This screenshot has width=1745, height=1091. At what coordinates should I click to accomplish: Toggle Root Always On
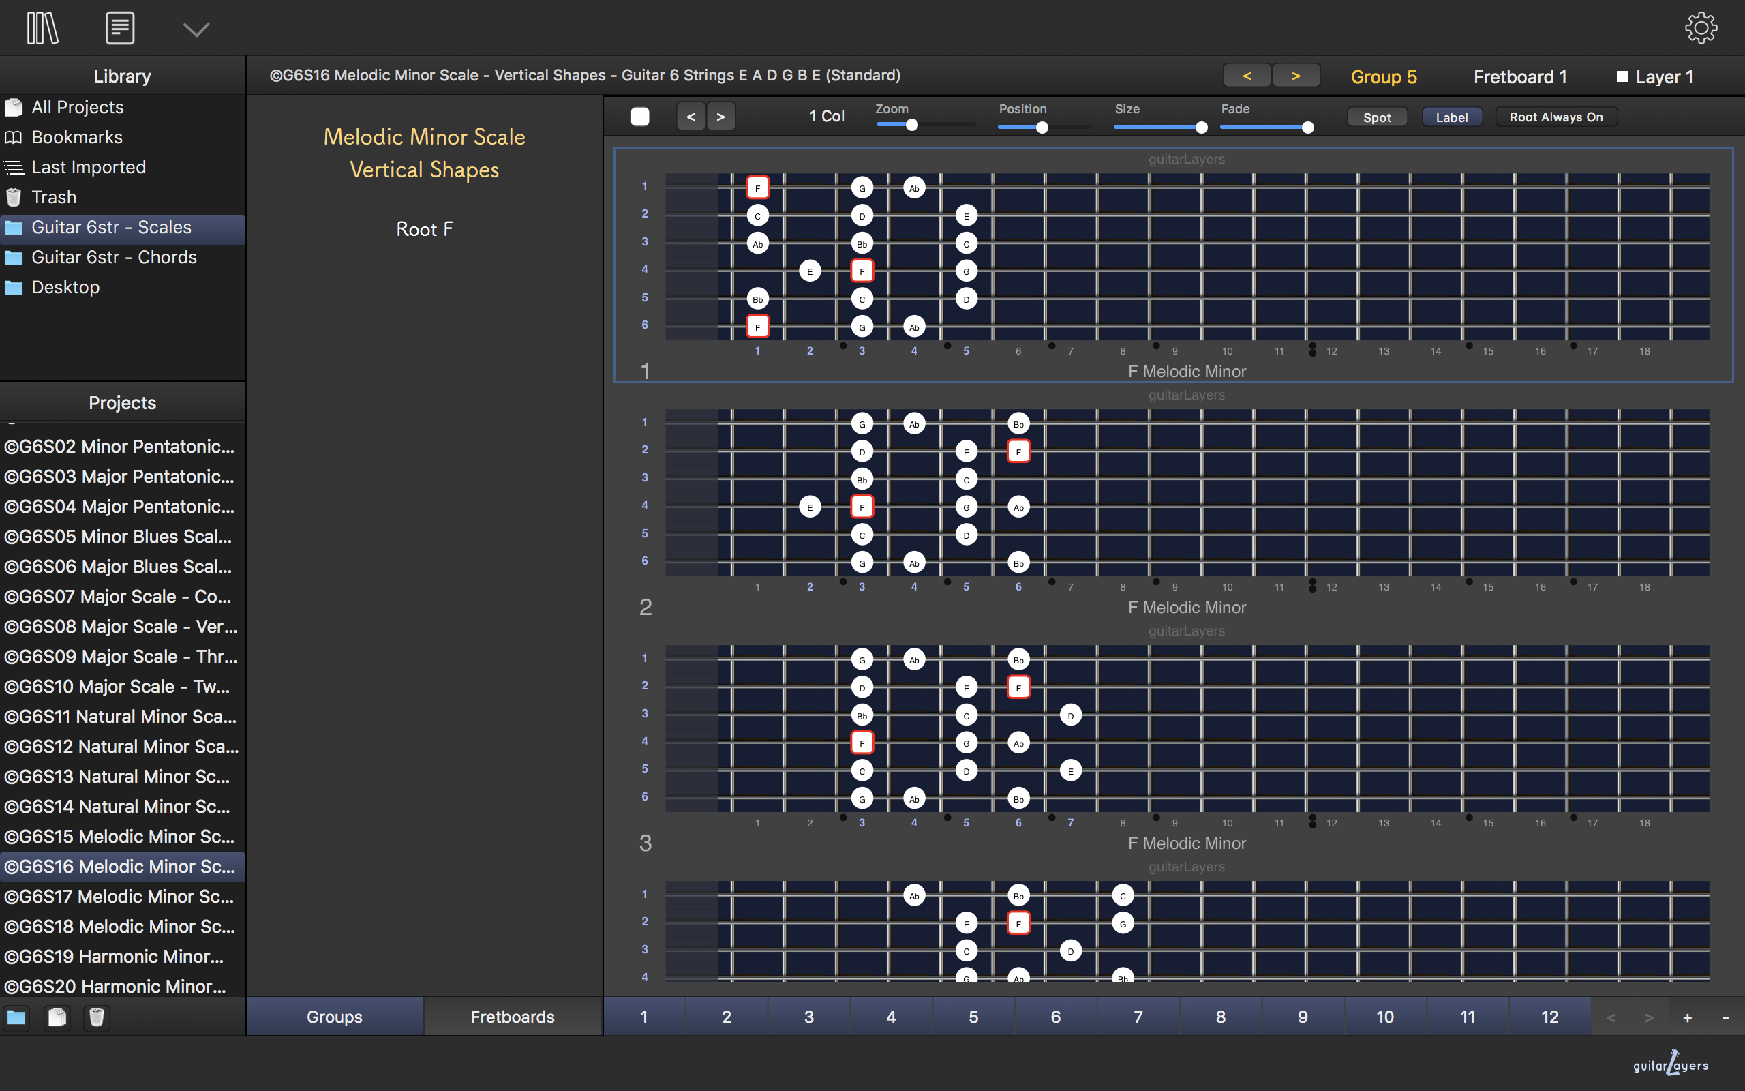1556,117
